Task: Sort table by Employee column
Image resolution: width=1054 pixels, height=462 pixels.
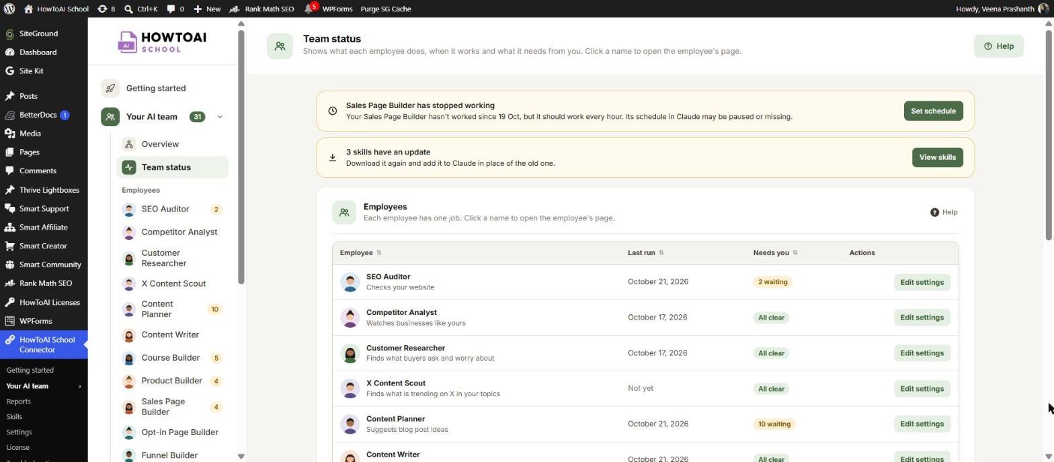Action: 360,253
